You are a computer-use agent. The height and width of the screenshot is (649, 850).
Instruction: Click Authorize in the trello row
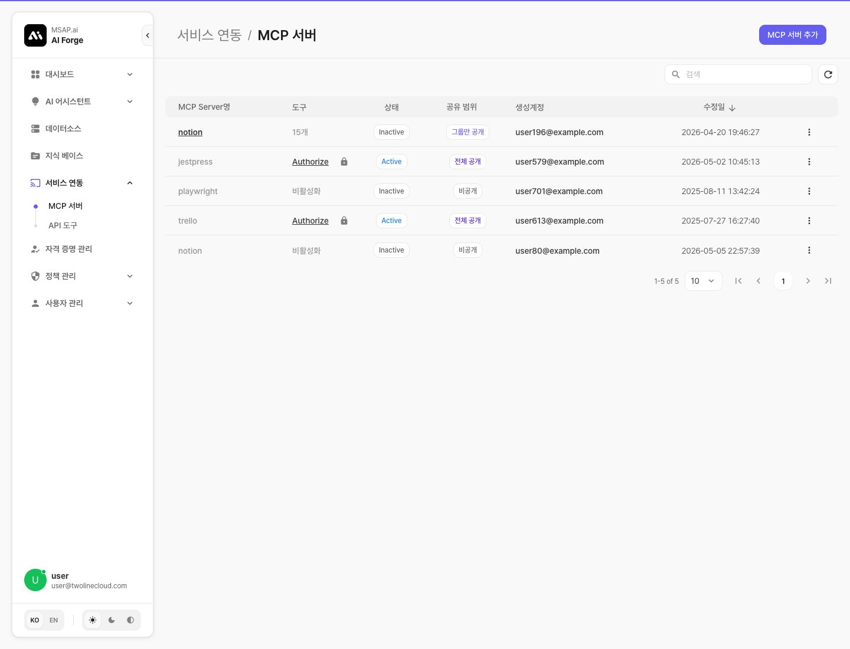pos(310,221)
